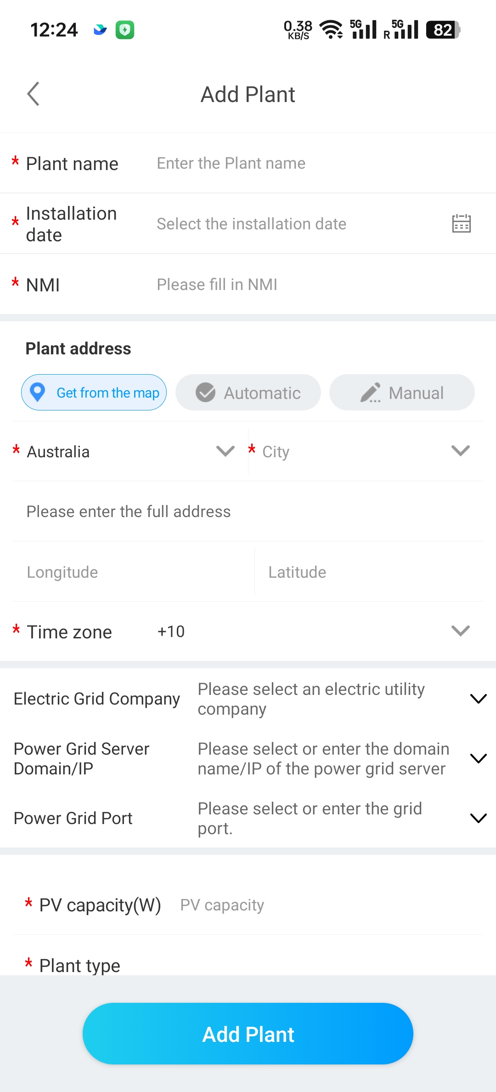Open the installation date calendar icon
496x1092 pixels.
click(461, 224)
